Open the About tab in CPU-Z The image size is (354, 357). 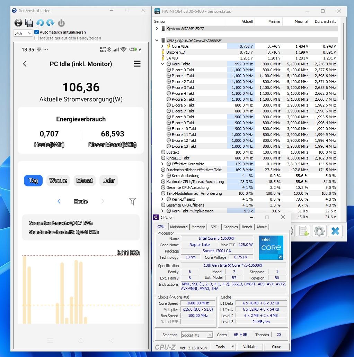262,227
